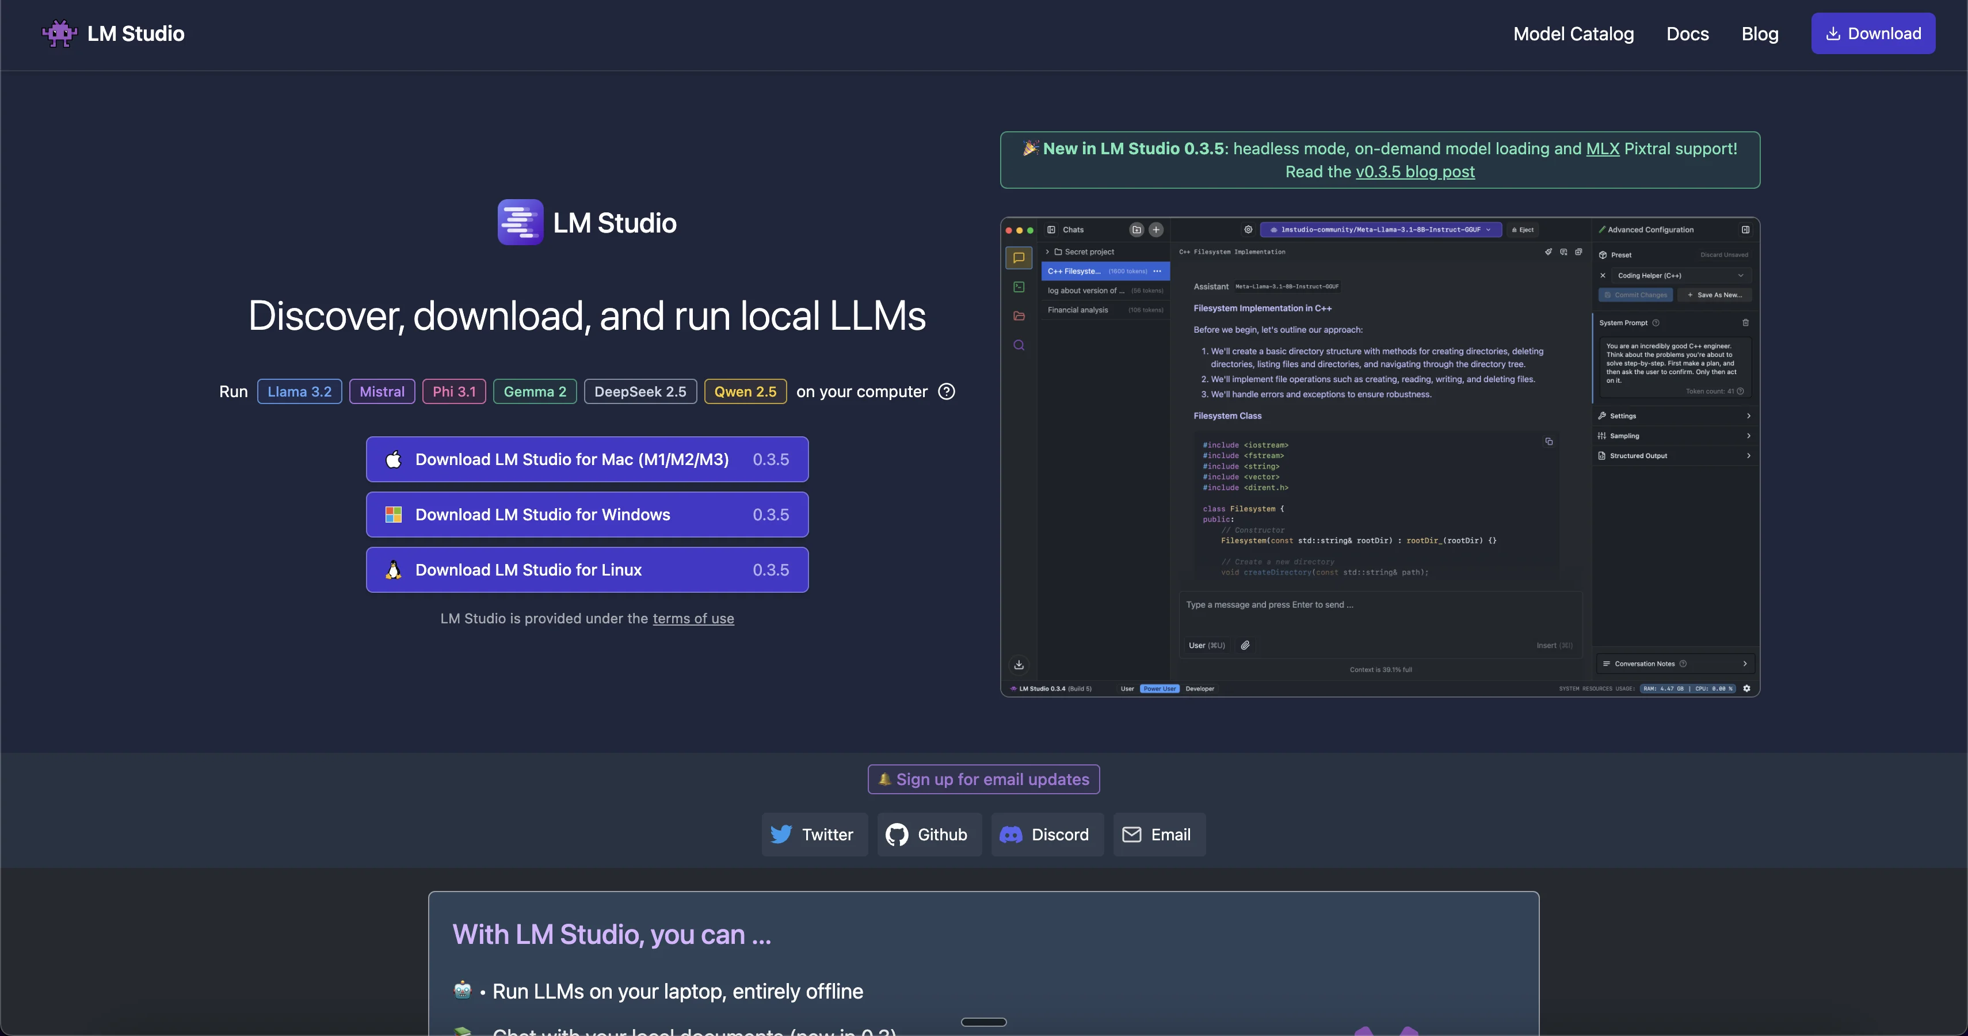Click the purple LM Studio app icon

[x=520, y=222]
